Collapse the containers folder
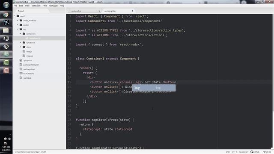Screen dimensions: 274x154 20,33
